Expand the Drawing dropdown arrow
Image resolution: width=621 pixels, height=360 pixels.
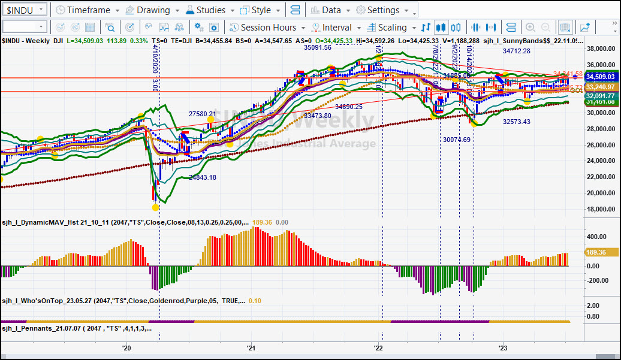tap(177, 10)
